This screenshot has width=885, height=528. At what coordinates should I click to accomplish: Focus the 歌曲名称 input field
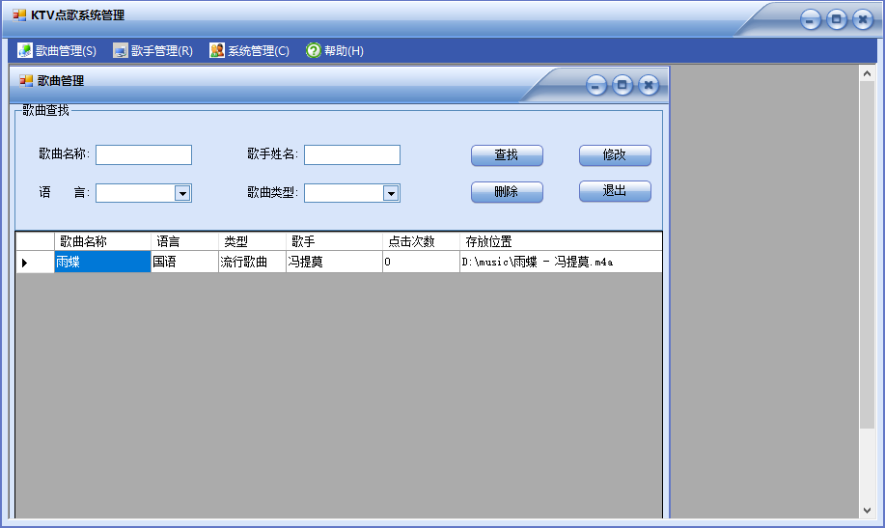pyautogui.click(x=144, y=154)
